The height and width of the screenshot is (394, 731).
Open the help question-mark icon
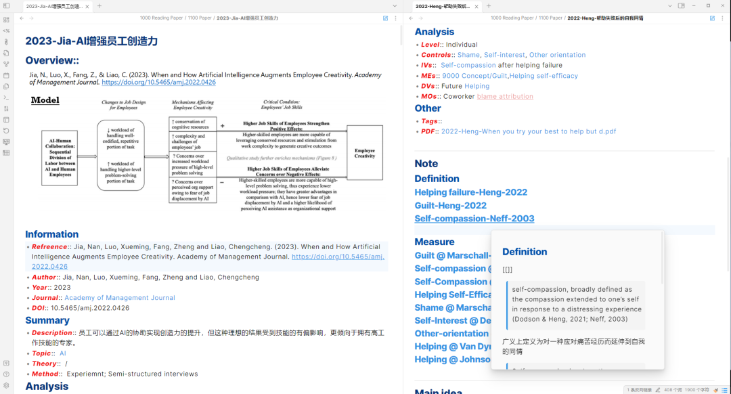(x=6, y=374)
